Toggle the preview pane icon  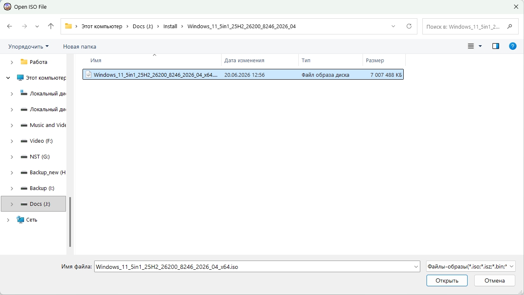[496, 46]
